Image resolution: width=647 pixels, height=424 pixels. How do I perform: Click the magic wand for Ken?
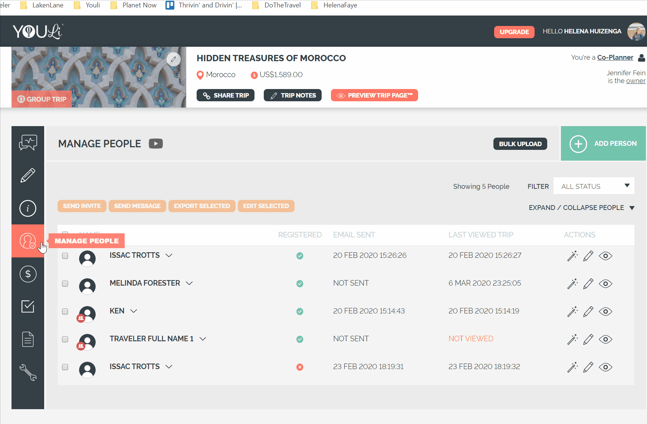tap(572, 312)
